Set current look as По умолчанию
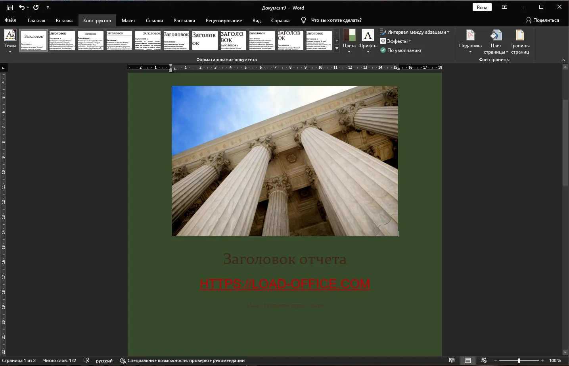The height and width of the screenshot is (366, 569). (400, 50)
